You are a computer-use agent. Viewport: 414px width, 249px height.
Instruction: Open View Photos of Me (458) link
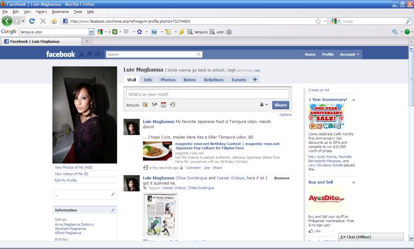[74, 168]
